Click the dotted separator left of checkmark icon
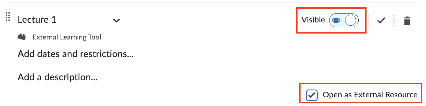Screen dimensions: 426x106 pyautogui.click(x=368, y=21)
